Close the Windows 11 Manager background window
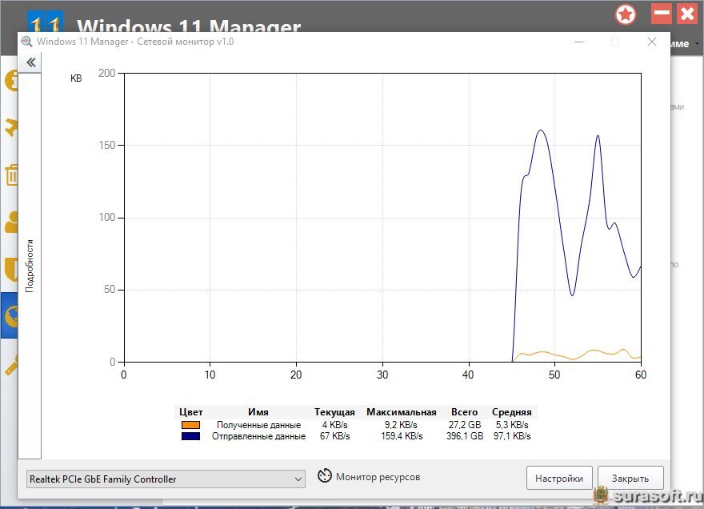 [687, 14]
